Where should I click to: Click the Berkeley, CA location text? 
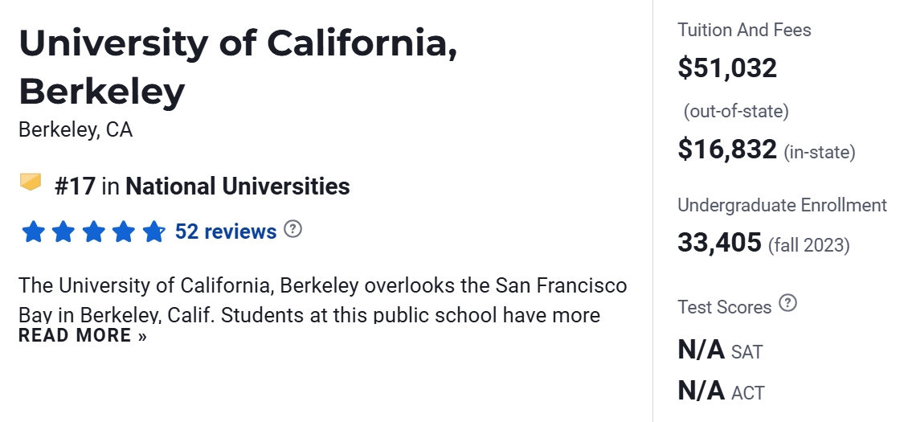click(x=76, y=129)
